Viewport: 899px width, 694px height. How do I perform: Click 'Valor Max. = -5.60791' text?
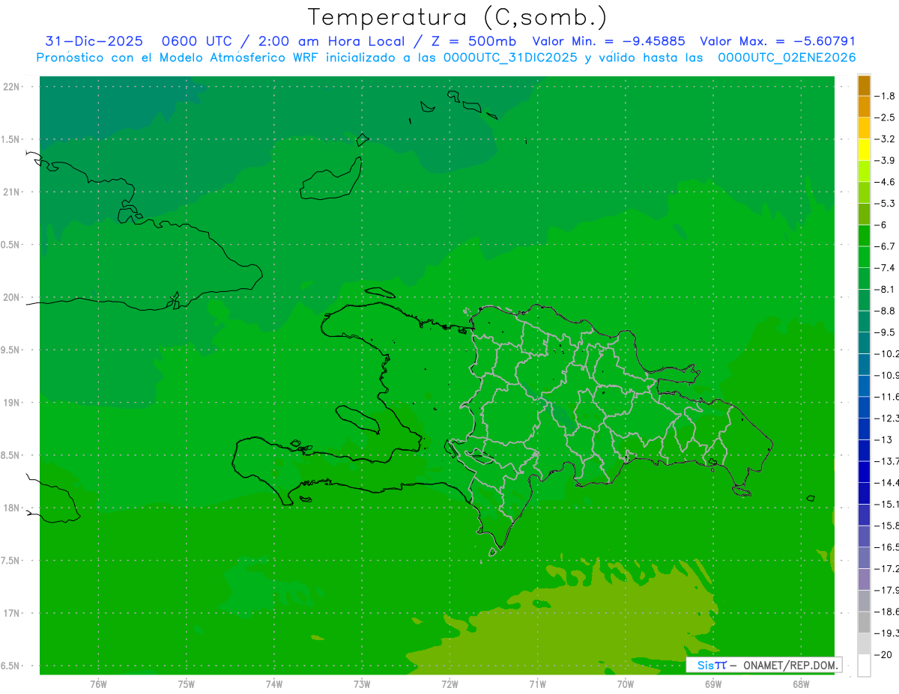[777, 41]
